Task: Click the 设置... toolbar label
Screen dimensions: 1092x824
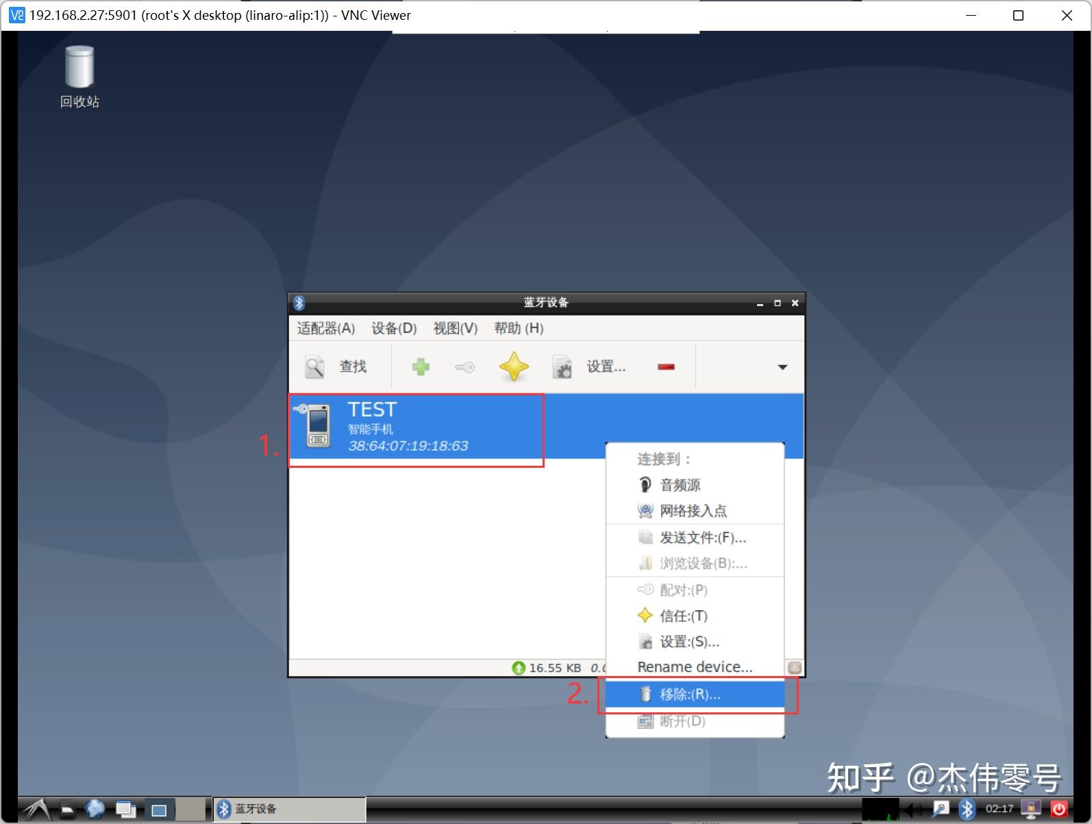Action: point(606,367)
